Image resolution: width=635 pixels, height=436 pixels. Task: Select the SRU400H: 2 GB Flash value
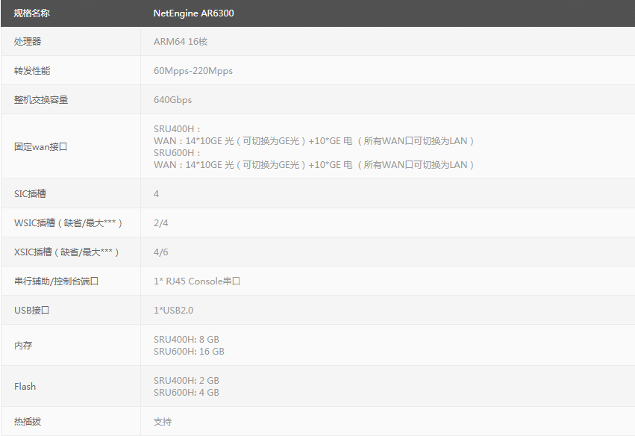point(187,381)
